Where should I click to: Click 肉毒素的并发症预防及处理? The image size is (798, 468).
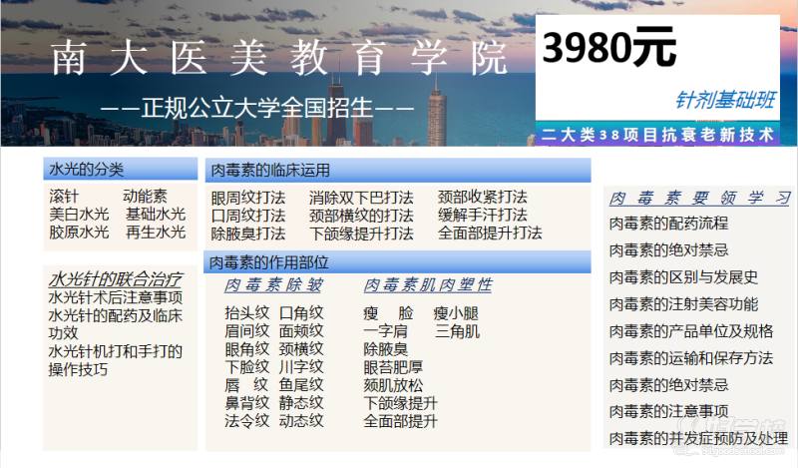[x=699, y=438]
